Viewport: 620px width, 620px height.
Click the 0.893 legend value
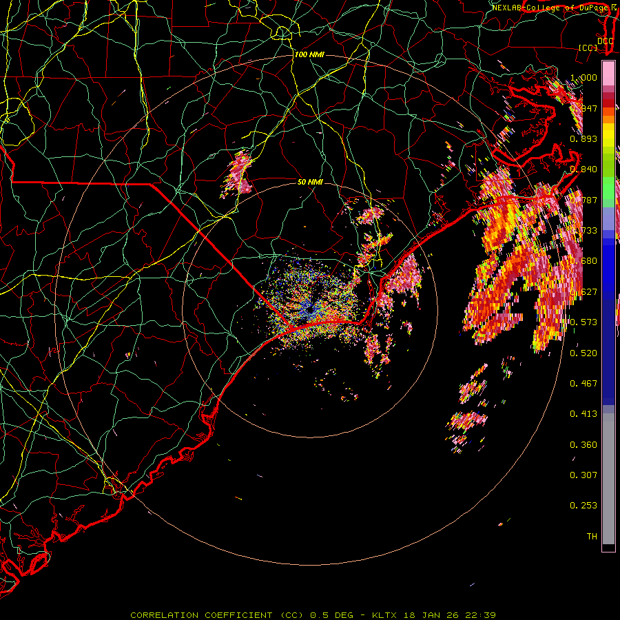583,138
